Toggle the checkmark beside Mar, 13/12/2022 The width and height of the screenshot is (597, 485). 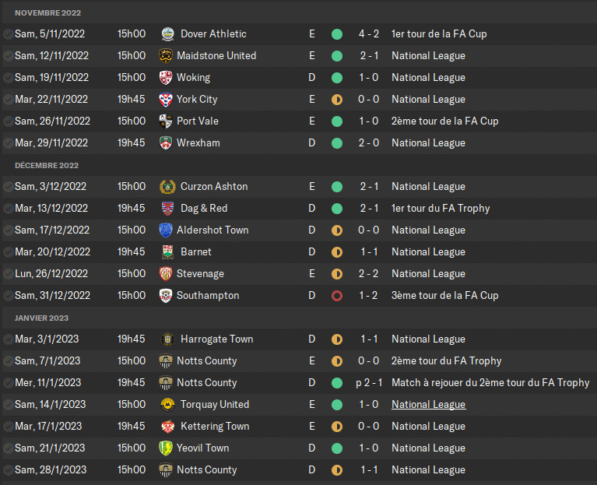[7, 209]
